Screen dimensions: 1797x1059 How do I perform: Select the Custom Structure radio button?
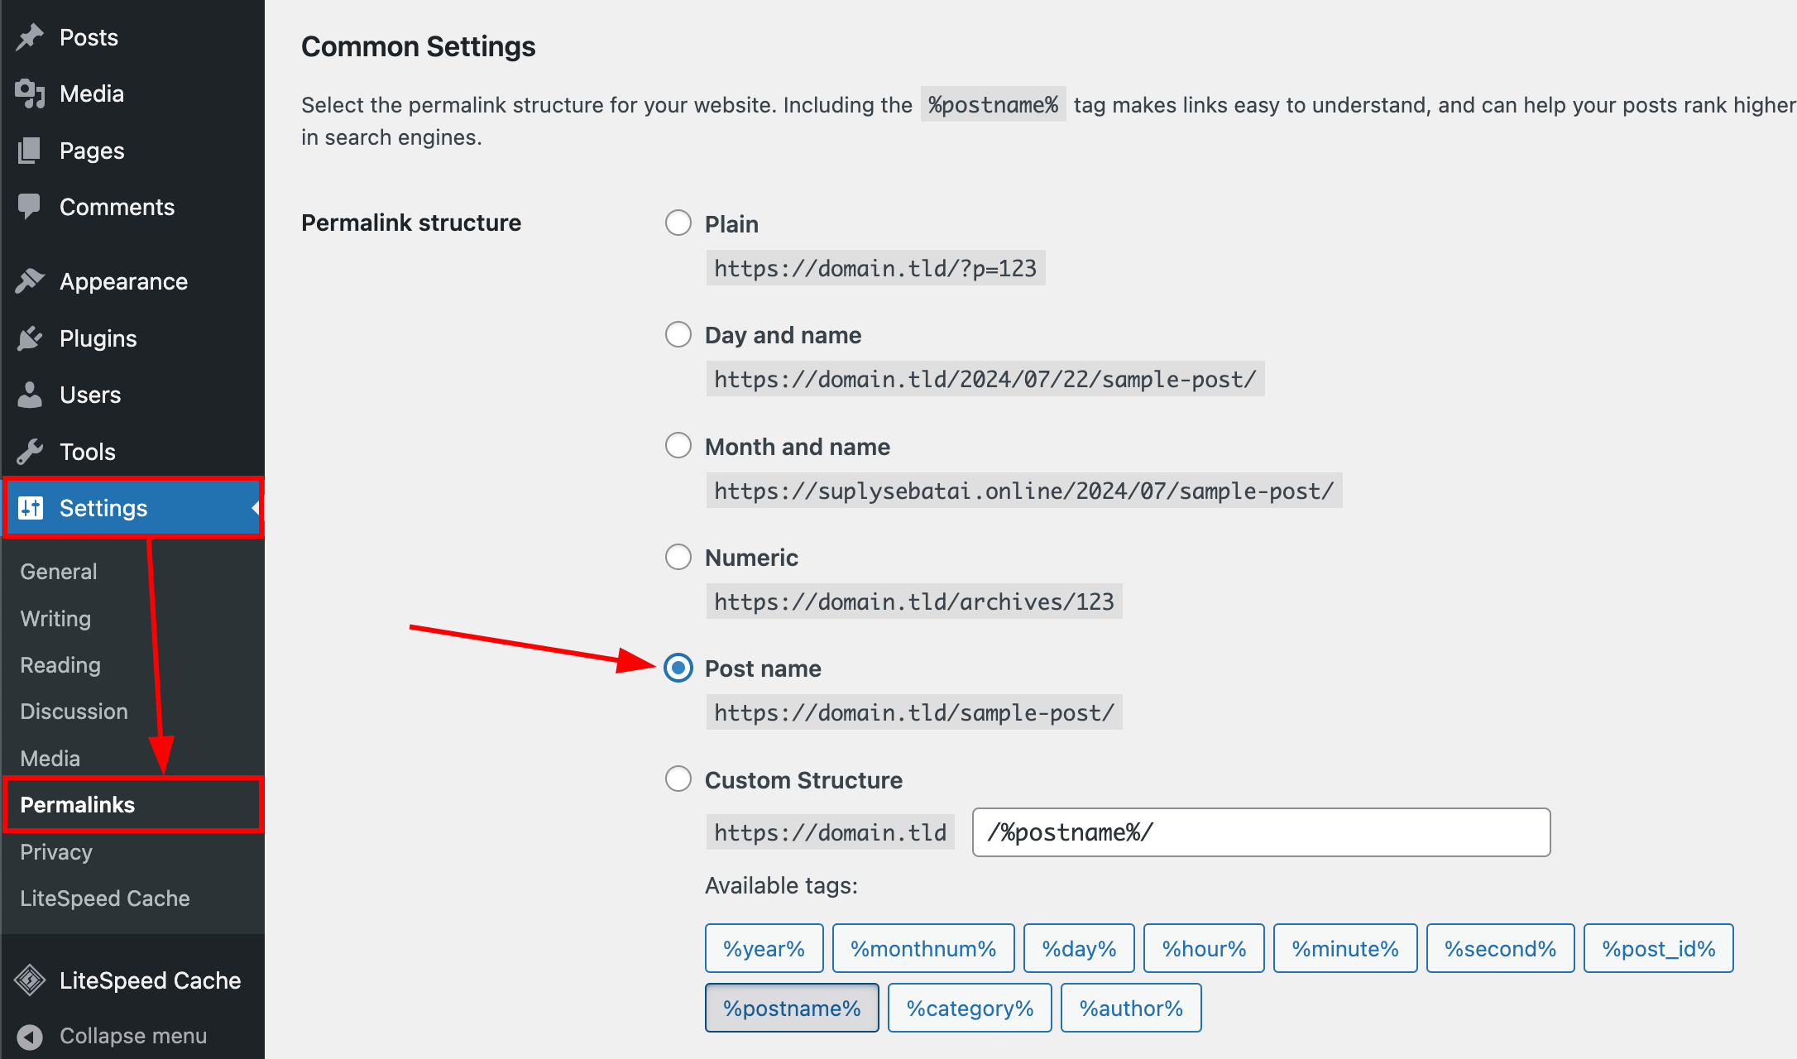[x=678, y=779]
